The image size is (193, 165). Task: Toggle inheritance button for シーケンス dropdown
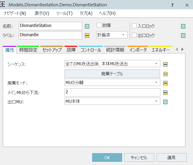click(165, 64)
